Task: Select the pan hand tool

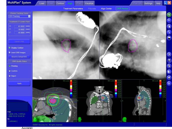Action: tap(169, 26)
